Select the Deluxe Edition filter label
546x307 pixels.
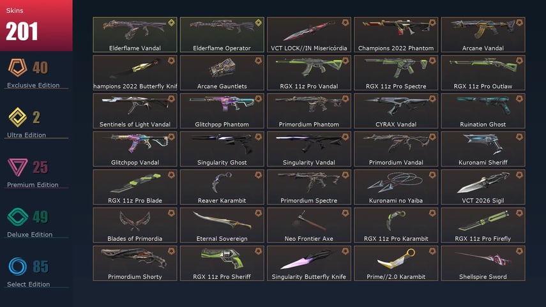(29, 235)
